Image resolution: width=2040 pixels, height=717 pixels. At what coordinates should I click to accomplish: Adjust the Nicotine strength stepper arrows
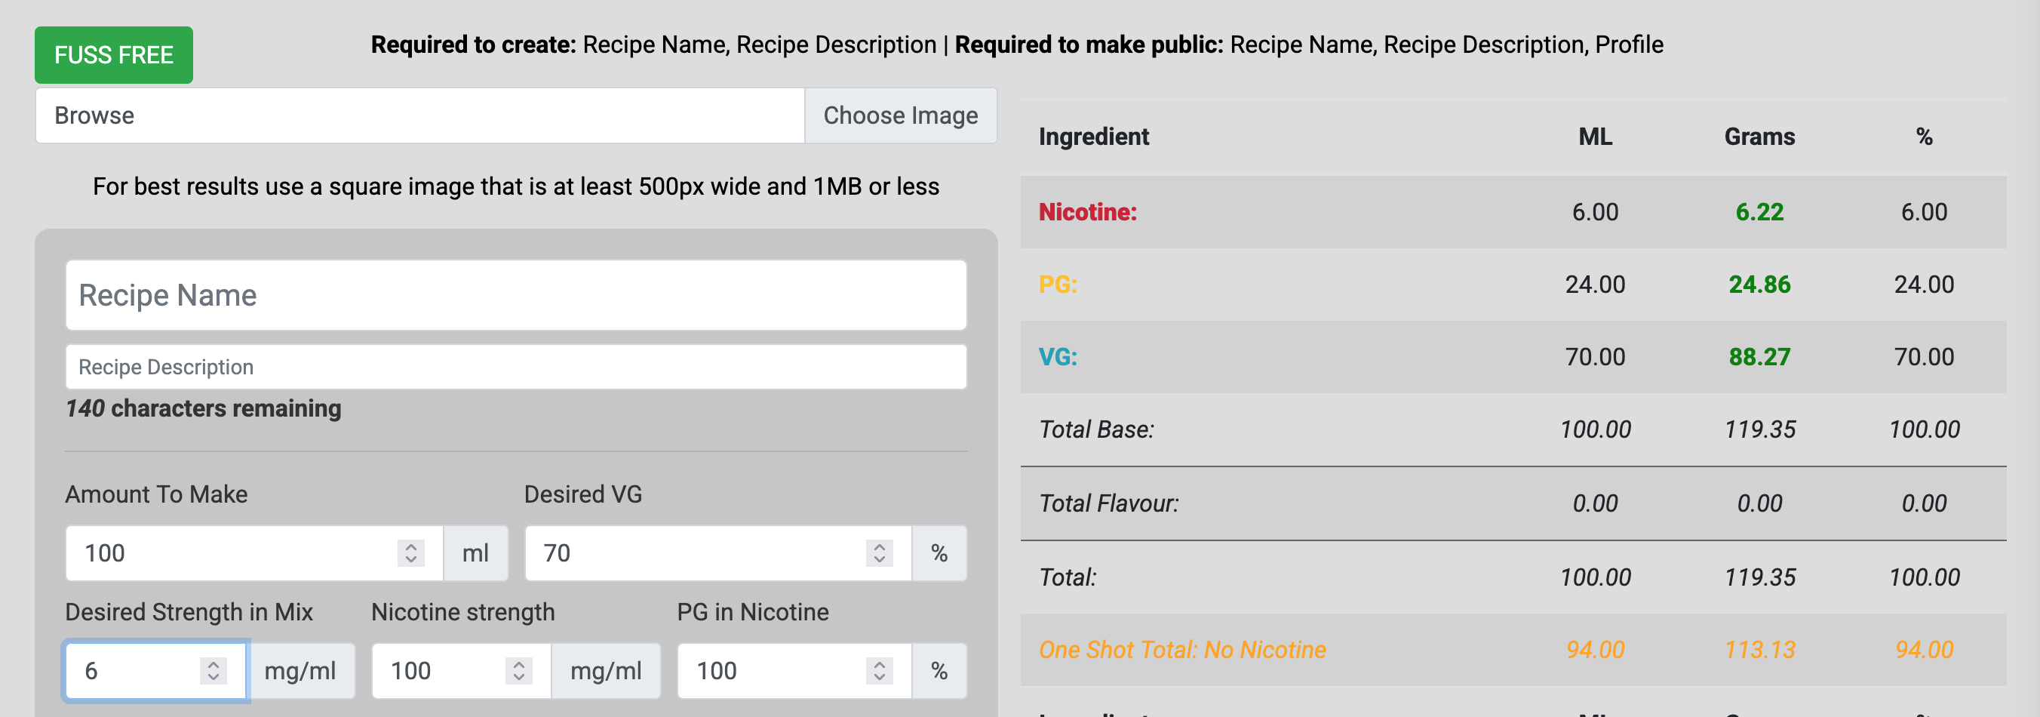point(519,671)
